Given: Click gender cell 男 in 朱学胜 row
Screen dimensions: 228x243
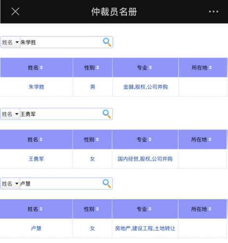Looking at the screenshot, I should point(93,87).
